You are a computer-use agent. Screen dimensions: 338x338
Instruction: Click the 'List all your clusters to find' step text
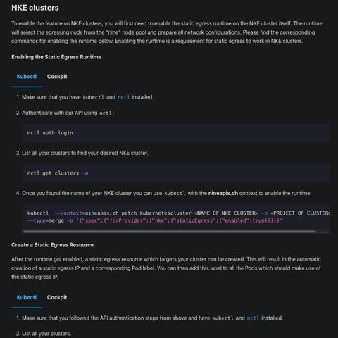82,153
